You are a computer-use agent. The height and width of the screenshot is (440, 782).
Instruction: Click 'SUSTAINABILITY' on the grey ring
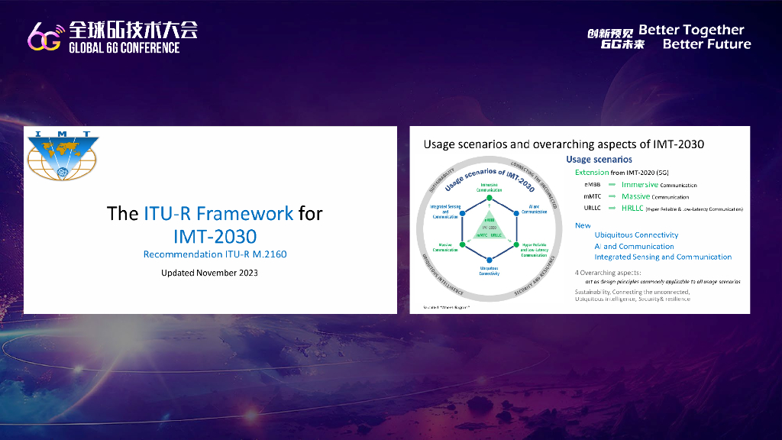pyautogui.click(x=442, y=180)
